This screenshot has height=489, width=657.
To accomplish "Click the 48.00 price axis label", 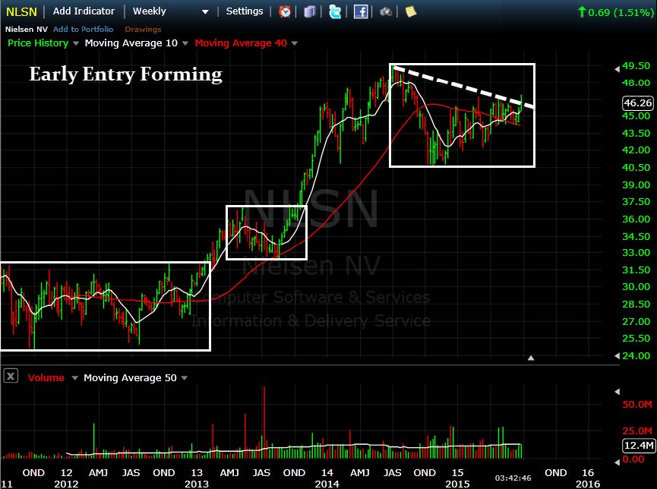I will [x=636, y=83].
